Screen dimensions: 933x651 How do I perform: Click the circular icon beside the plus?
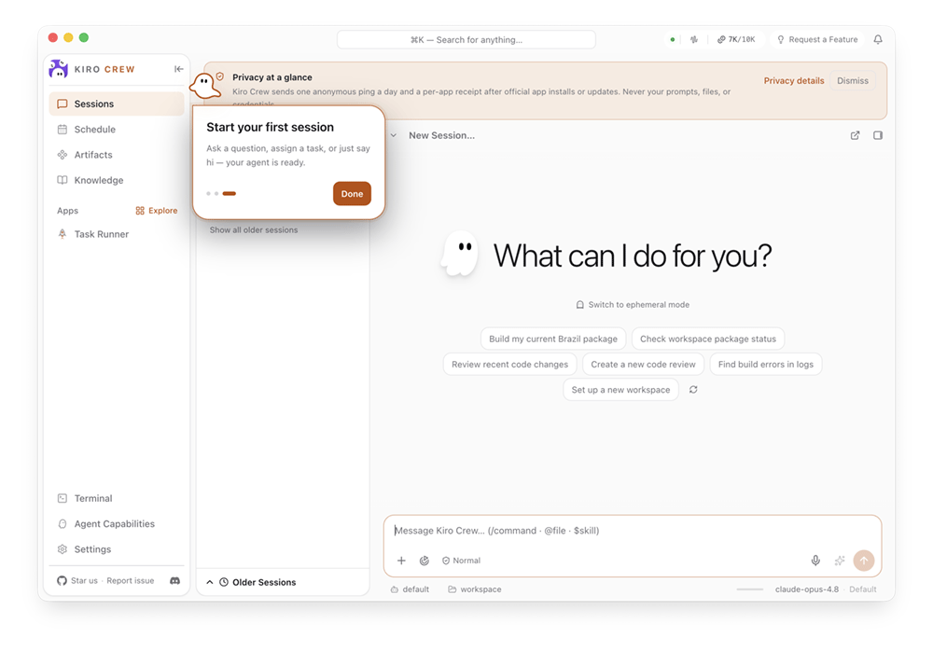425,561
